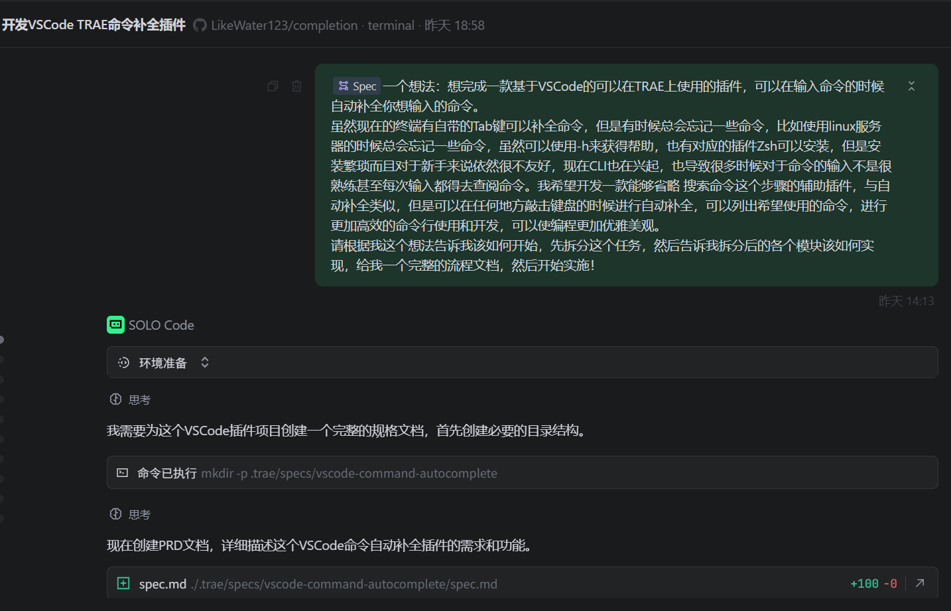The image size is (951, 611).
Task: Click the conversation title 开发VSCode TRAE命令补全插件
Action: click(x=94, y=25)
